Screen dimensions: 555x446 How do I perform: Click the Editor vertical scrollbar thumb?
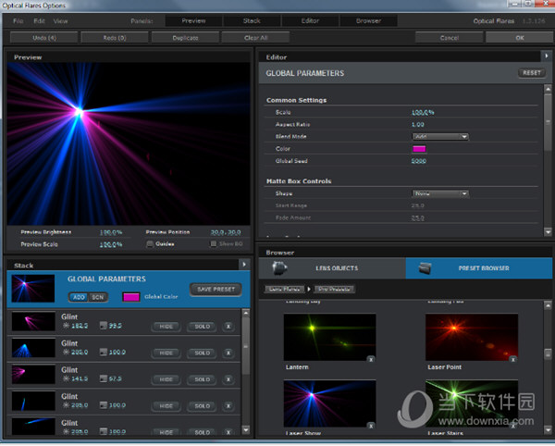[x=548, y=124]
